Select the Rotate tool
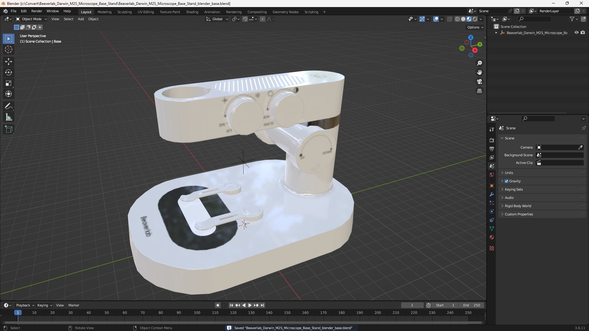589x331 pixels. point(9,72)
